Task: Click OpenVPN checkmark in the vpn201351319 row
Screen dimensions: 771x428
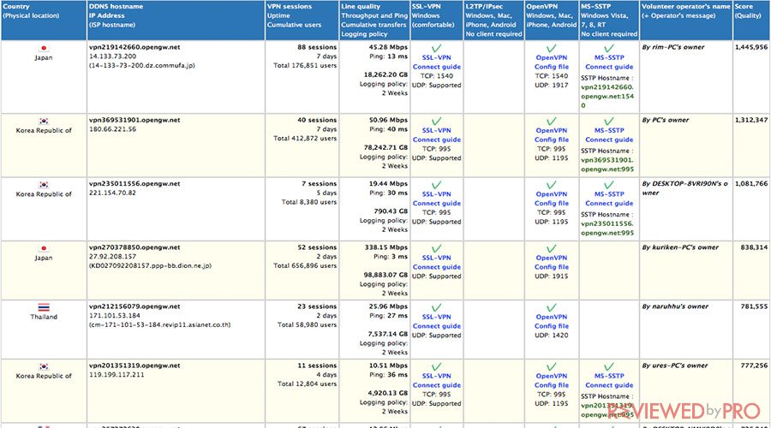Action: (551, 366)
